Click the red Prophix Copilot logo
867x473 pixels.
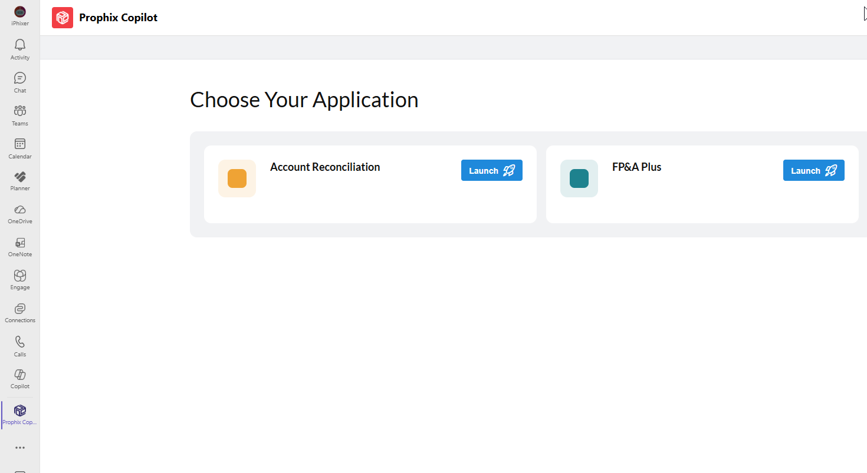(x=63, y=18)
